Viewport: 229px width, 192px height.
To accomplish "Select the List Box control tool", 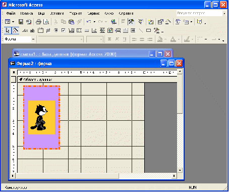I will [79, 30].
